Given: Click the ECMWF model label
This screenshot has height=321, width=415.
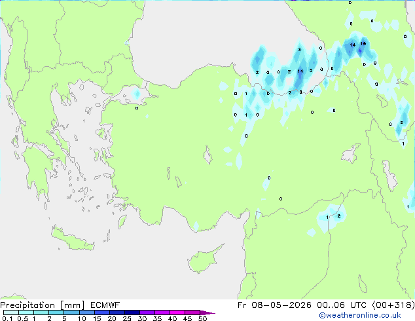Looking at the screenshot, I should pyautogui.click(x=105, y=305).
